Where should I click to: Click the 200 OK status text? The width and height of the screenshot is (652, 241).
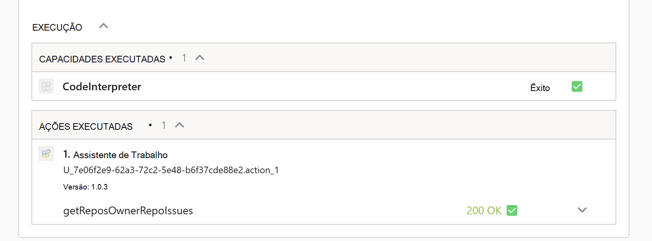[x=484, y=211]
